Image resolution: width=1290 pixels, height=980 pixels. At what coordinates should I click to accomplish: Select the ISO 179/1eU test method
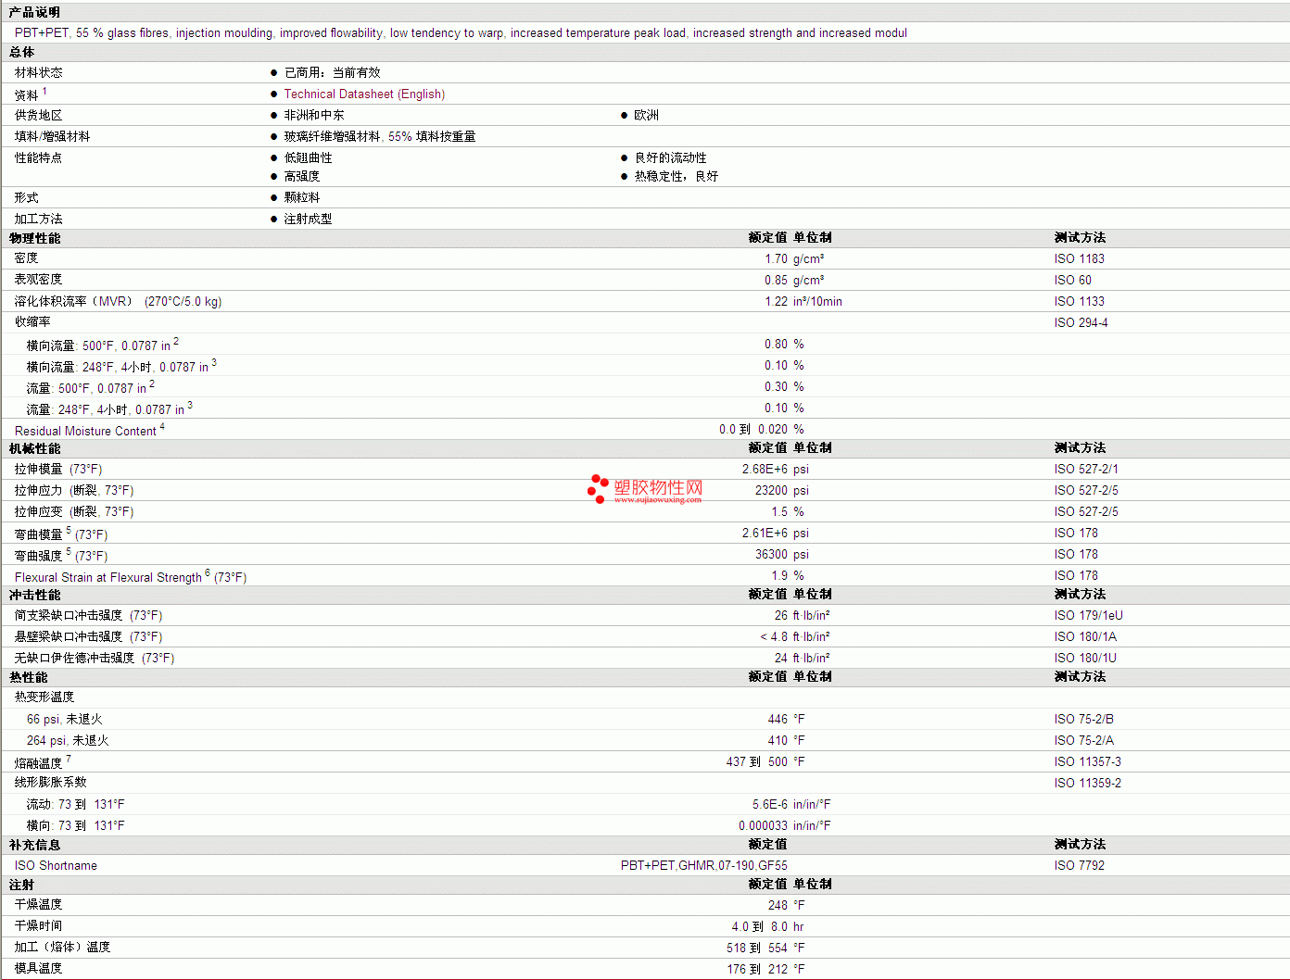[1089, 616]
